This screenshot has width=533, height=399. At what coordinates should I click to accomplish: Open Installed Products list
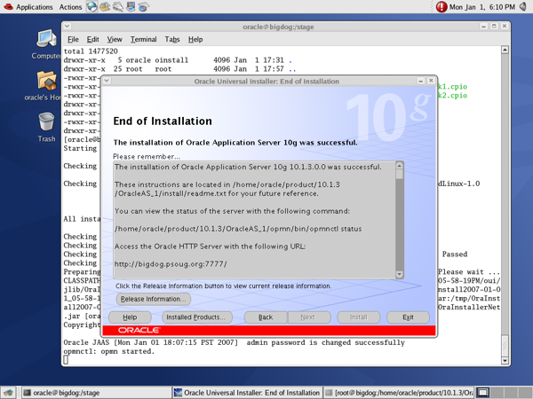[x=197, y=317]
